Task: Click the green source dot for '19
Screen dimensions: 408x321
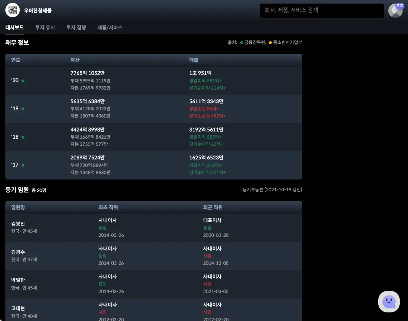Action: point(23,109)
